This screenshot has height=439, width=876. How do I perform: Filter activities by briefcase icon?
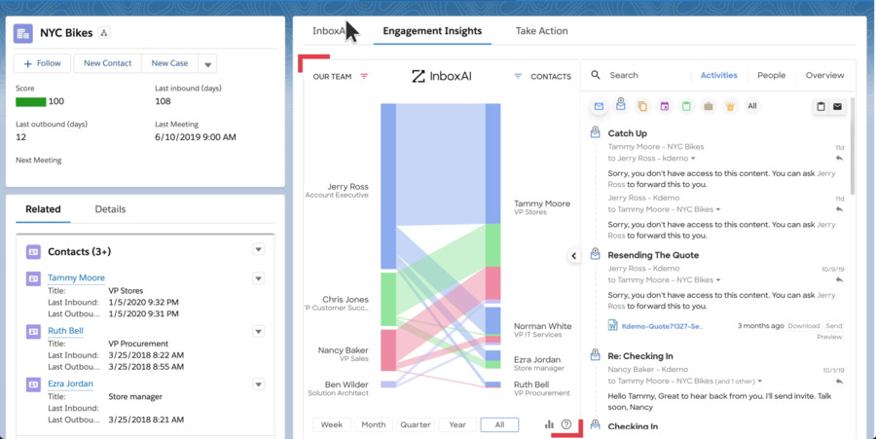(708, 106)
